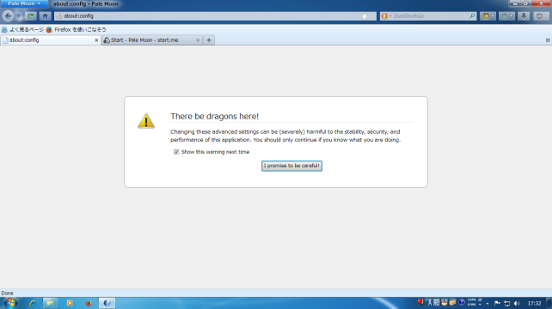This screenshot has height=309, width=552.
Task: Click the Done status bar text
Action: (x=7, y=293)
